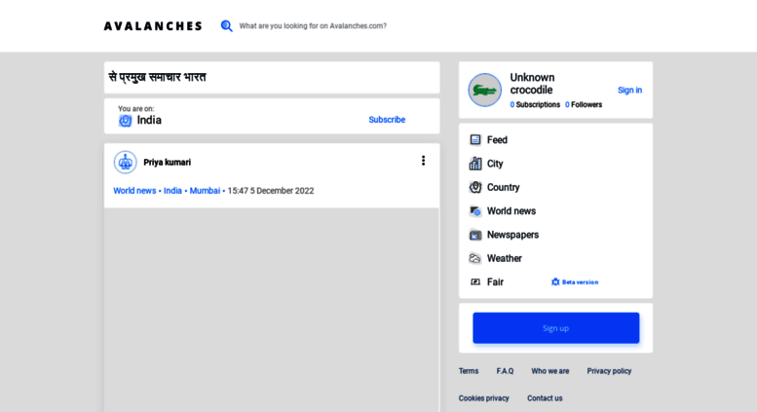Open Priya kumari's profile avatar
The height and width of the screenshot is (412, 757).
125,162
